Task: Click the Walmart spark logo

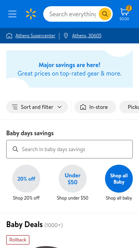Action: coord(31,14)
